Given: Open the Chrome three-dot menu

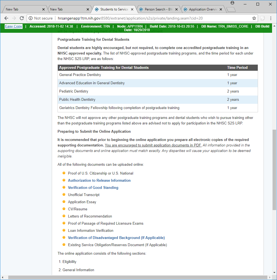Looking at the screenshot, I should (271, 18).
